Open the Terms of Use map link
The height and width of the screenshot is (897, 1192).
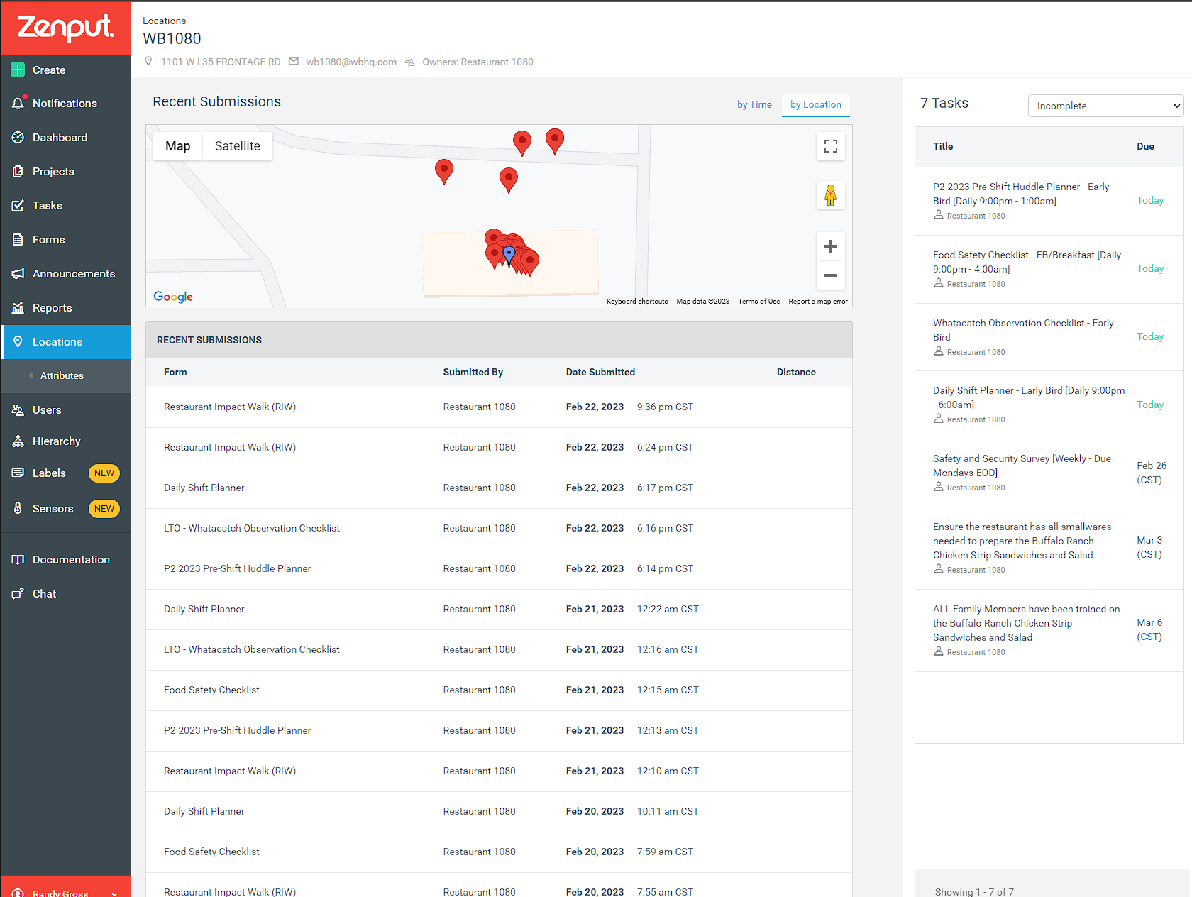point(758,302)
